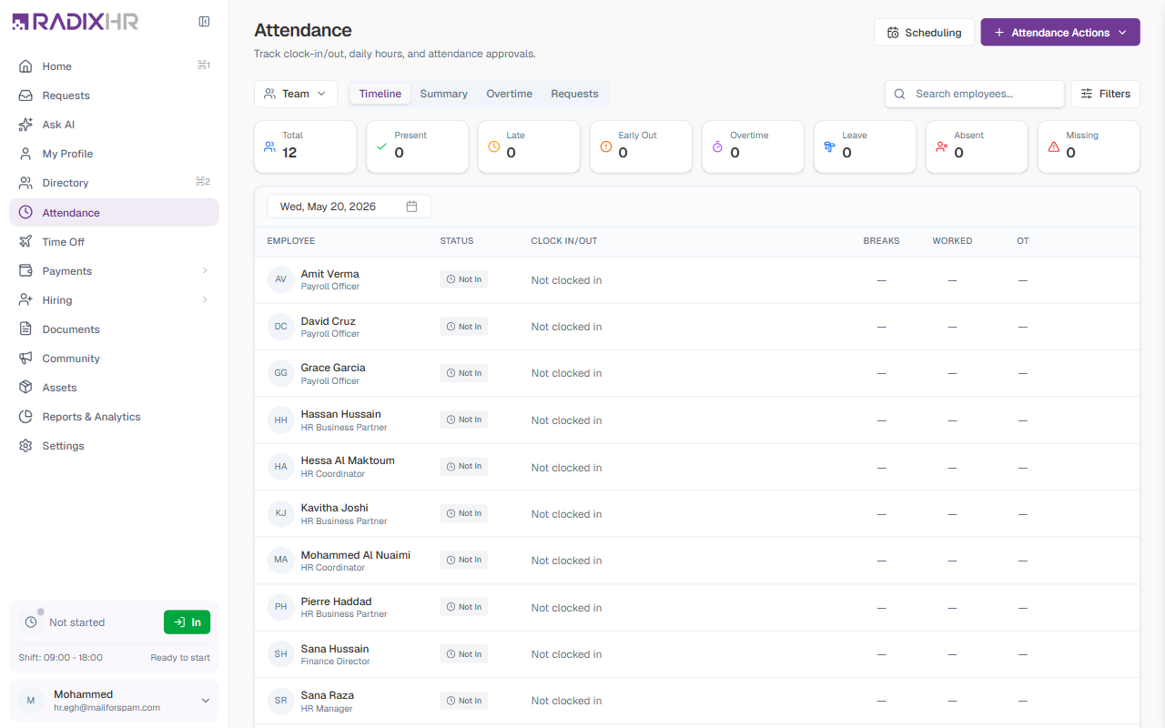The width and height of the screenshot is (1165, 728).
Task: Click the 'Not started' shift status clock icon
Action: pyautogui.click(x=31, y=622)
